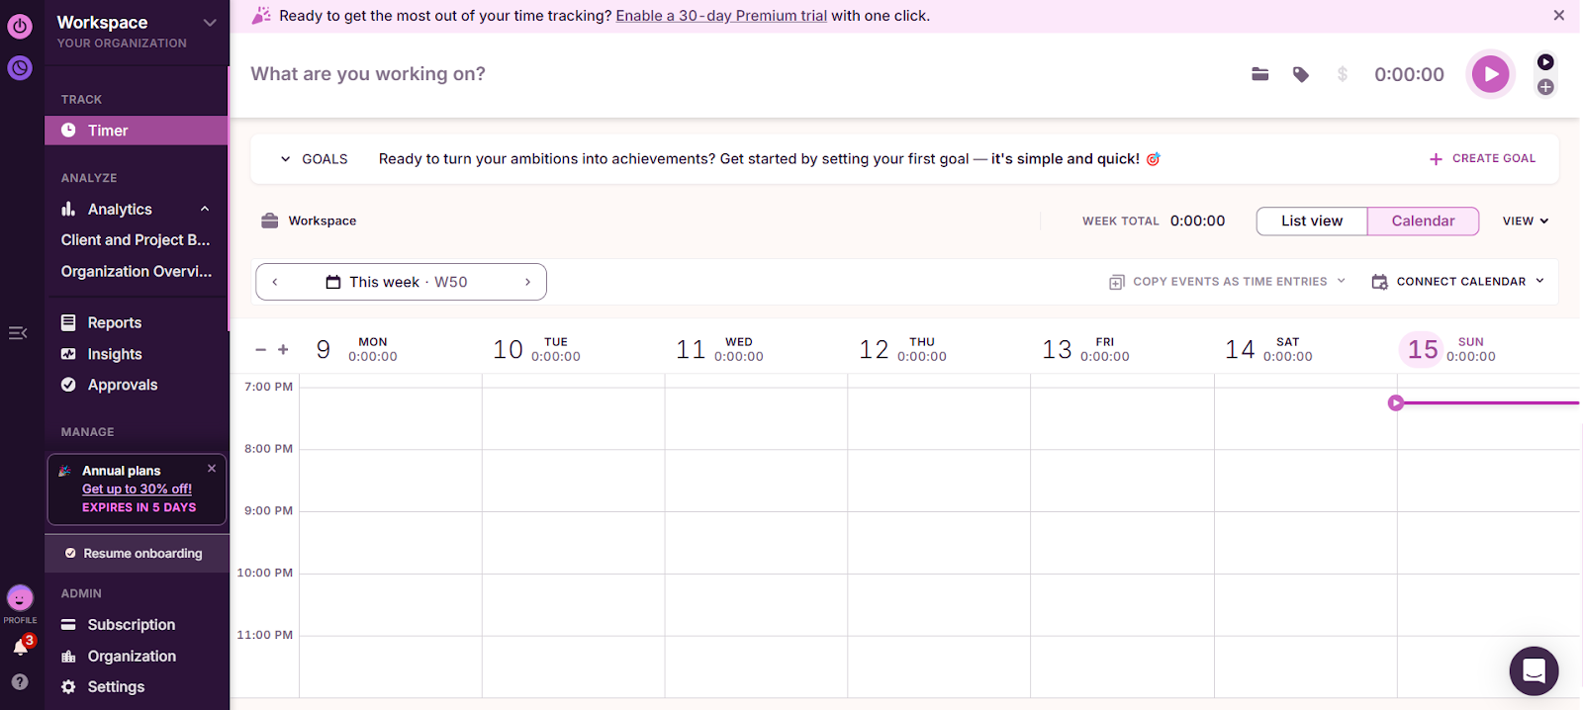Go to Reports

[114, 322]
